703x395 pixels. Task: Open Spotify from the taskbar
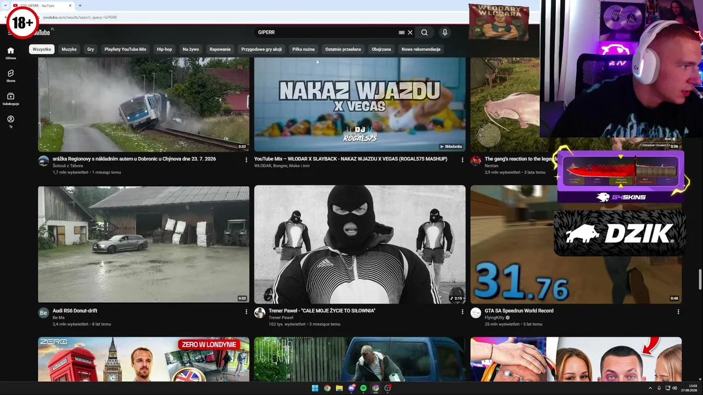364,388
